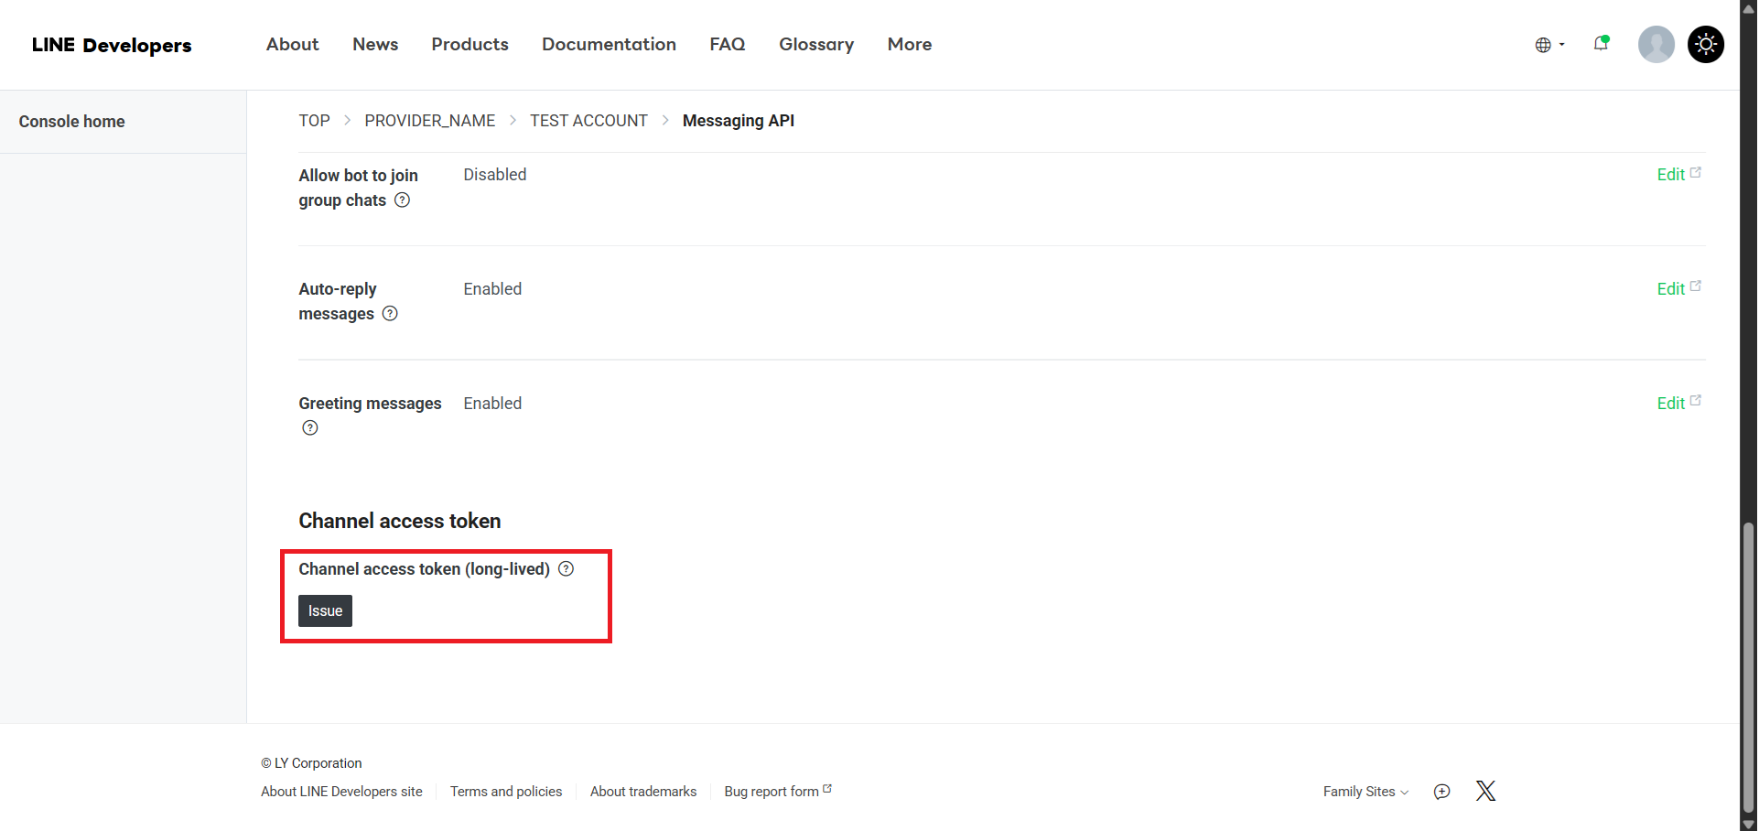This screenshot has height=831, width=1759.
Task: Open X (Twitter) icon in footer
Action: tap(1485, 791)
